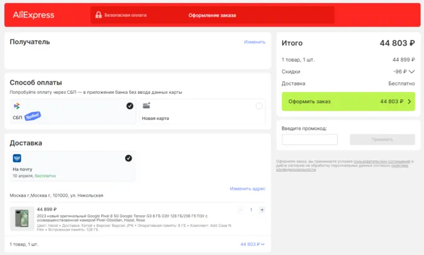Click the СБП 'Удобно' badge
Screen dimensions: 424x255
(x=32, y=116)
